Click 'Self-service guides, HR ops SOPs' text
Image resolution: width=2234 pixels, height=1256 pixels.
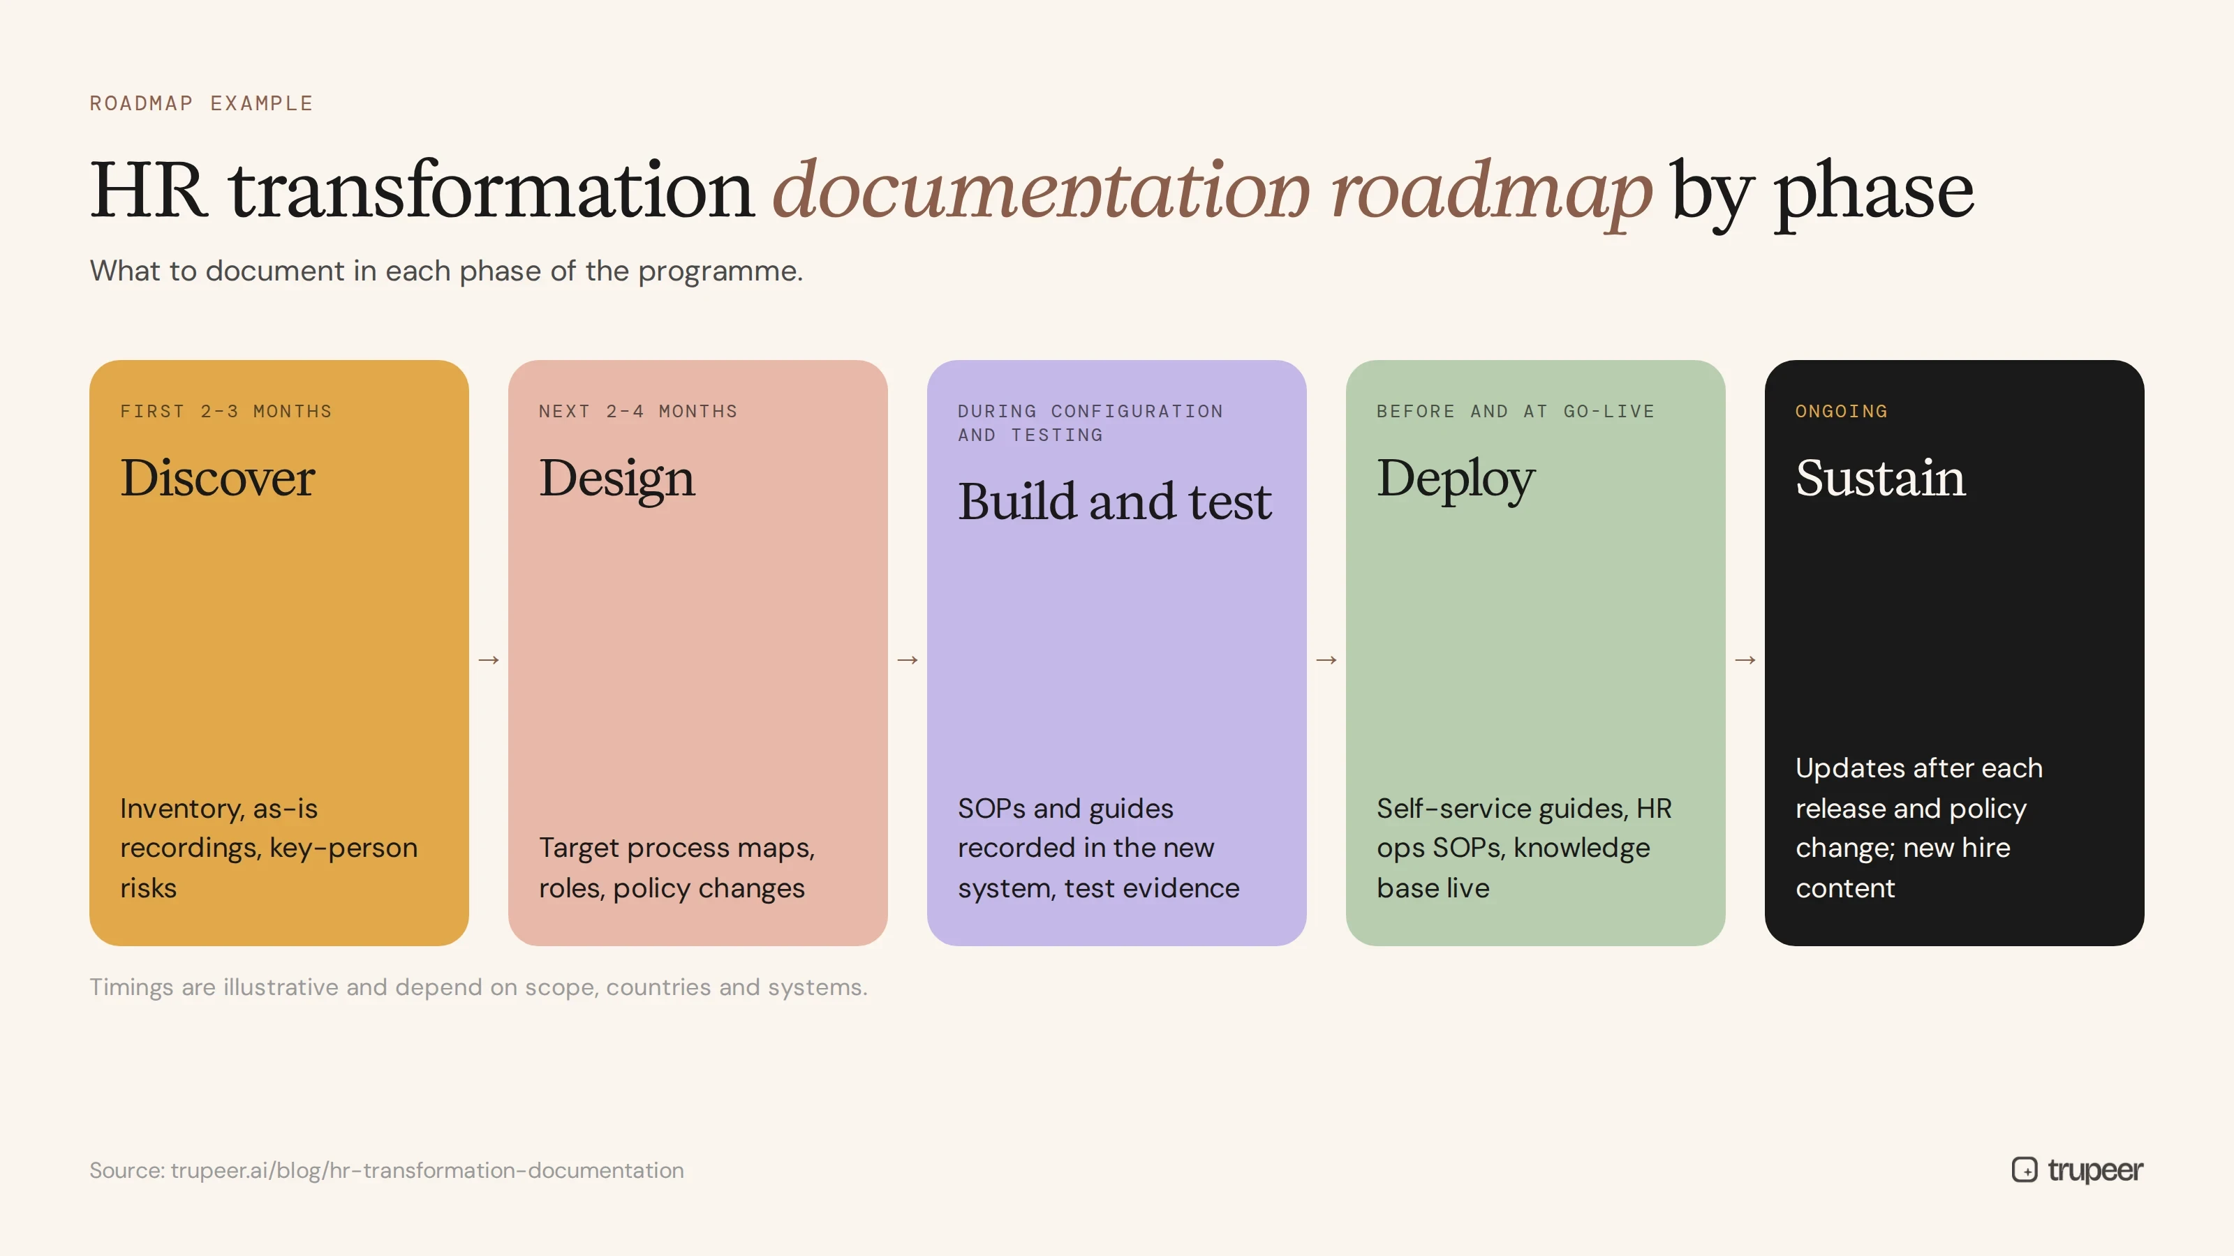pos(1524,848)
